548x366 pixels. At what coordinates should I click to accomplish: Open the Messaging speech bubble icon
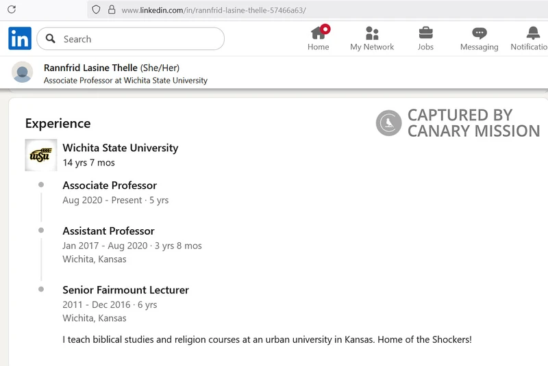pyautogui.click(x=479, y=33)
